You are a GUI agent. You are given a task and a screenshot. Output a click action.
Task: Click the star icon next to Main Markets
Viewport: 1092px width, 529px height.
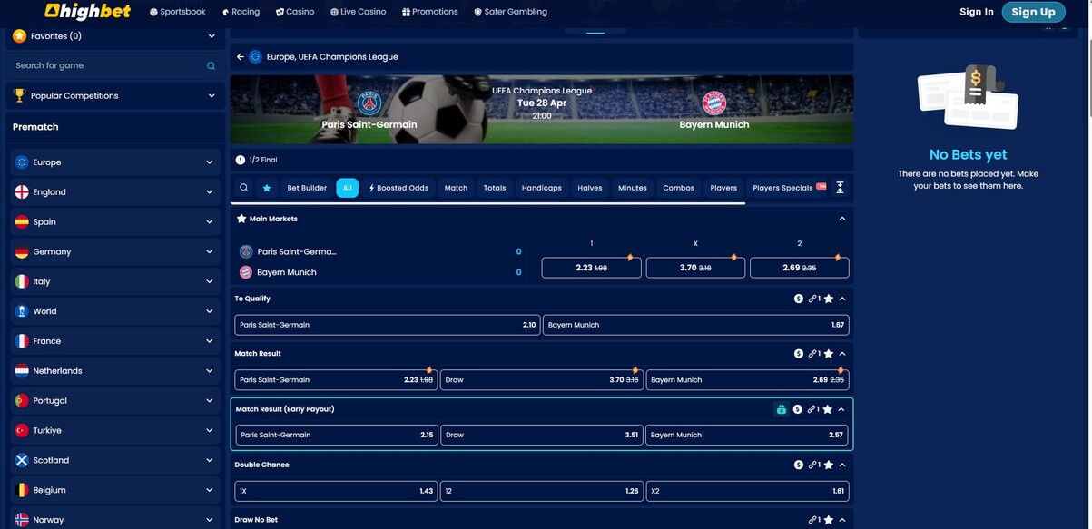click(x=241, y=219)
